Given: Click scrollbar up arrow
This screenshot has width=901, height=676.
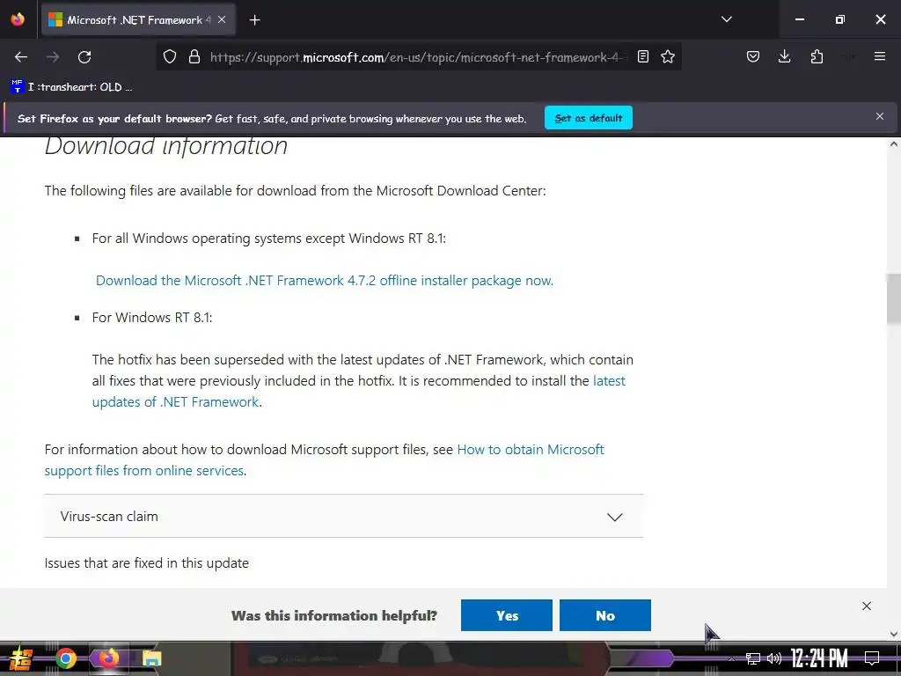Looking at the screenshot, I should click(894, 143).
